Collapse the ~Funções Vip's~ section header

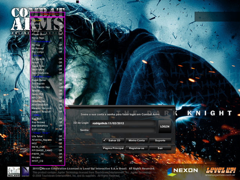click(x=41, y=76)
